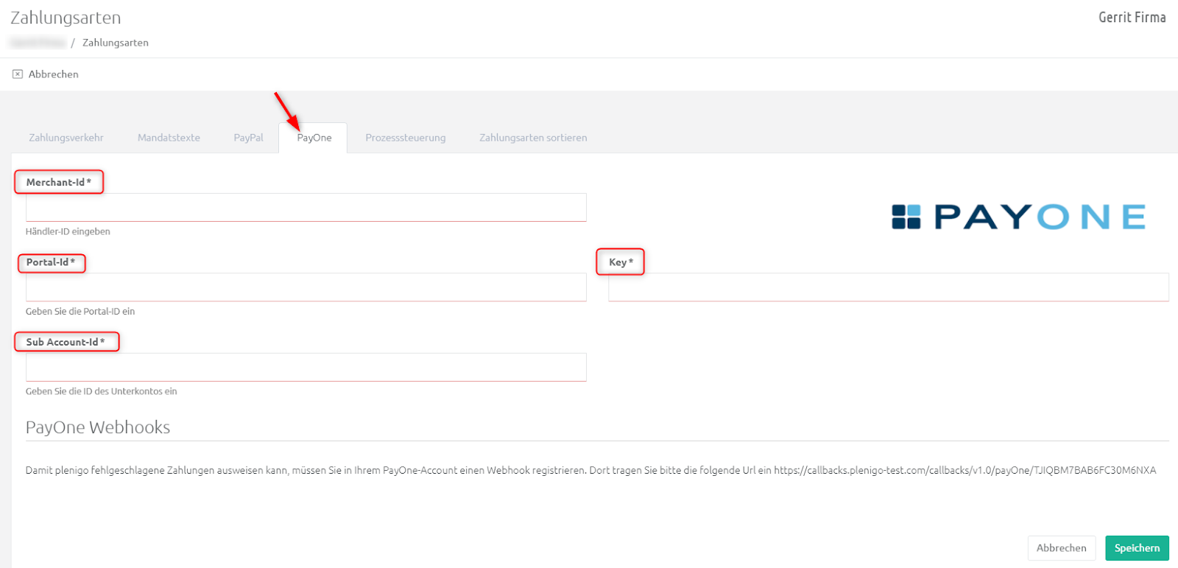Open the Zahlungsverkehr tab

66,138
